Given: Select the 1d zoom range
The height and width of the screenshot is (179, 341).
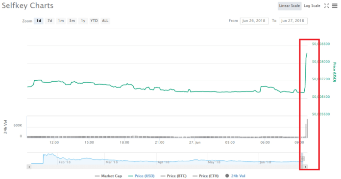Looking at the screenshot, I should (39, 21).
